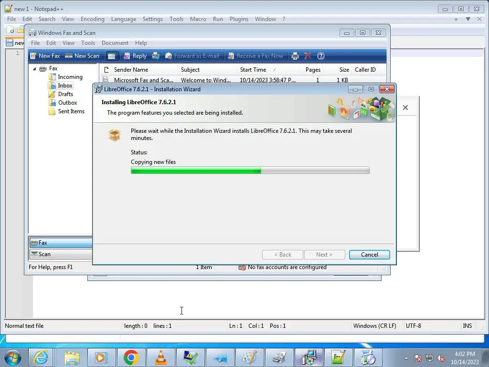Open Notepad++ Macro menu
The image size is (489, 367).
click(x=198, y=19)
